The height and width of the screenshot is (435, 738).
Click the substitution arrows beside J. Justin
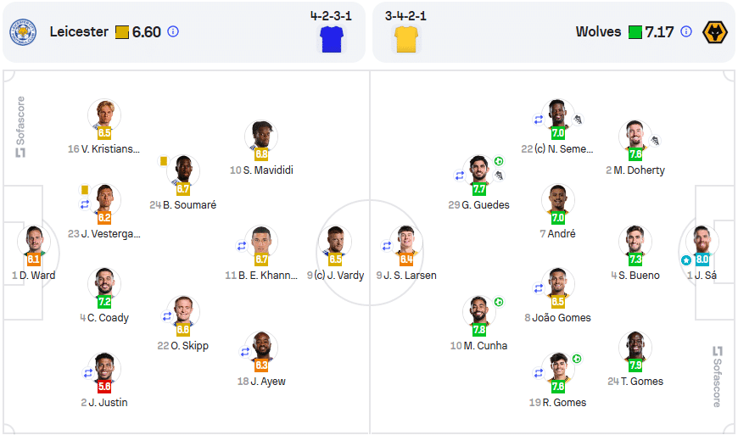tap(87, 372)
